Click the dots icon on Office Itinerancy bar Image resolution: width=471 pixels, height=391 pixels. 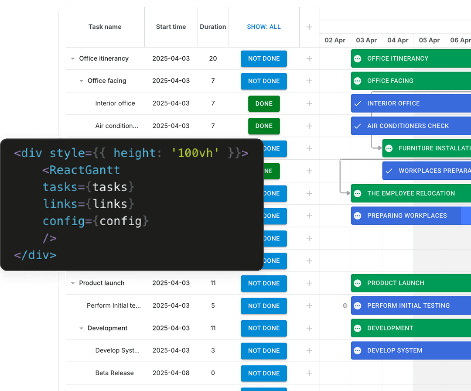(358, 58)
